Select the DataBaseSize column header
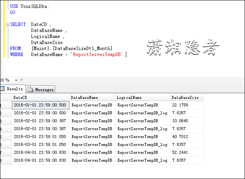245x179 pixels. [186, 97]
